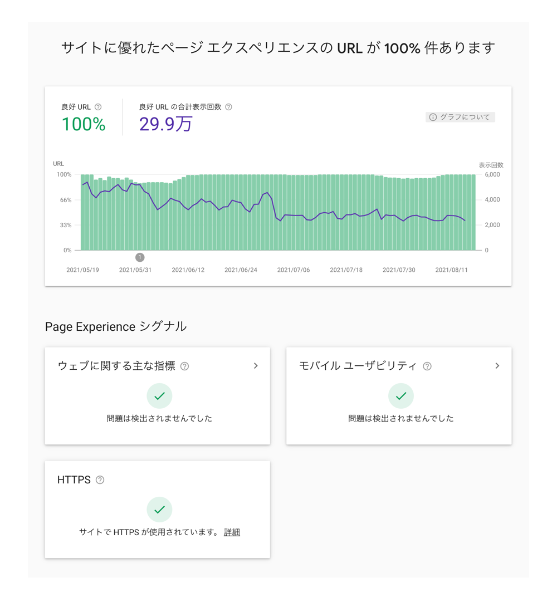Expand the ウェブに関する主な指標 card chevron

[256, 366]
